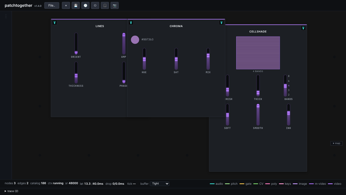This screenshot has height=195, width=346.
Task: Click the sr 48000 status entry
Action: 72,183
